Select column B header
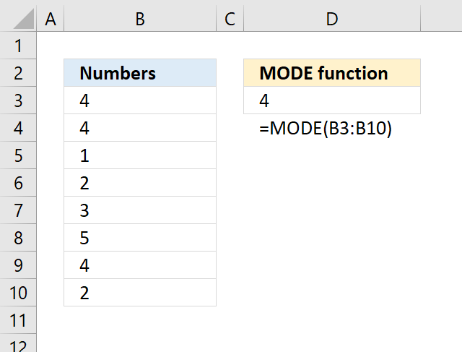Image resolution: width=462 pixels, height=352 pixels. [140, 19]
